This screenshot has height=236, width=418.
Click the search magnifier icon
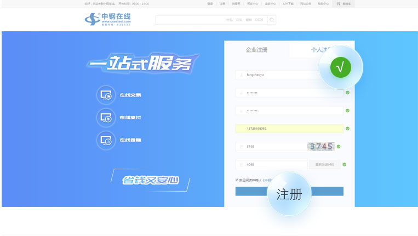[272, 20]
